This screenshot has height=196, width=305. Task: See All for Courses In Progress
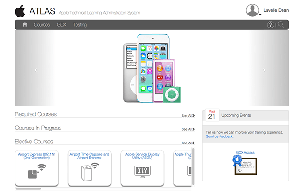(188, 129)
